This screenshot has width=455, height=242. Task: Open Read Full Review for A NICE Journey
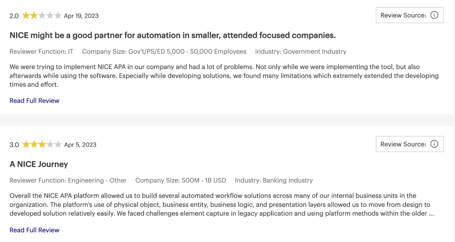pyautogui.click(x=34, y=230)
